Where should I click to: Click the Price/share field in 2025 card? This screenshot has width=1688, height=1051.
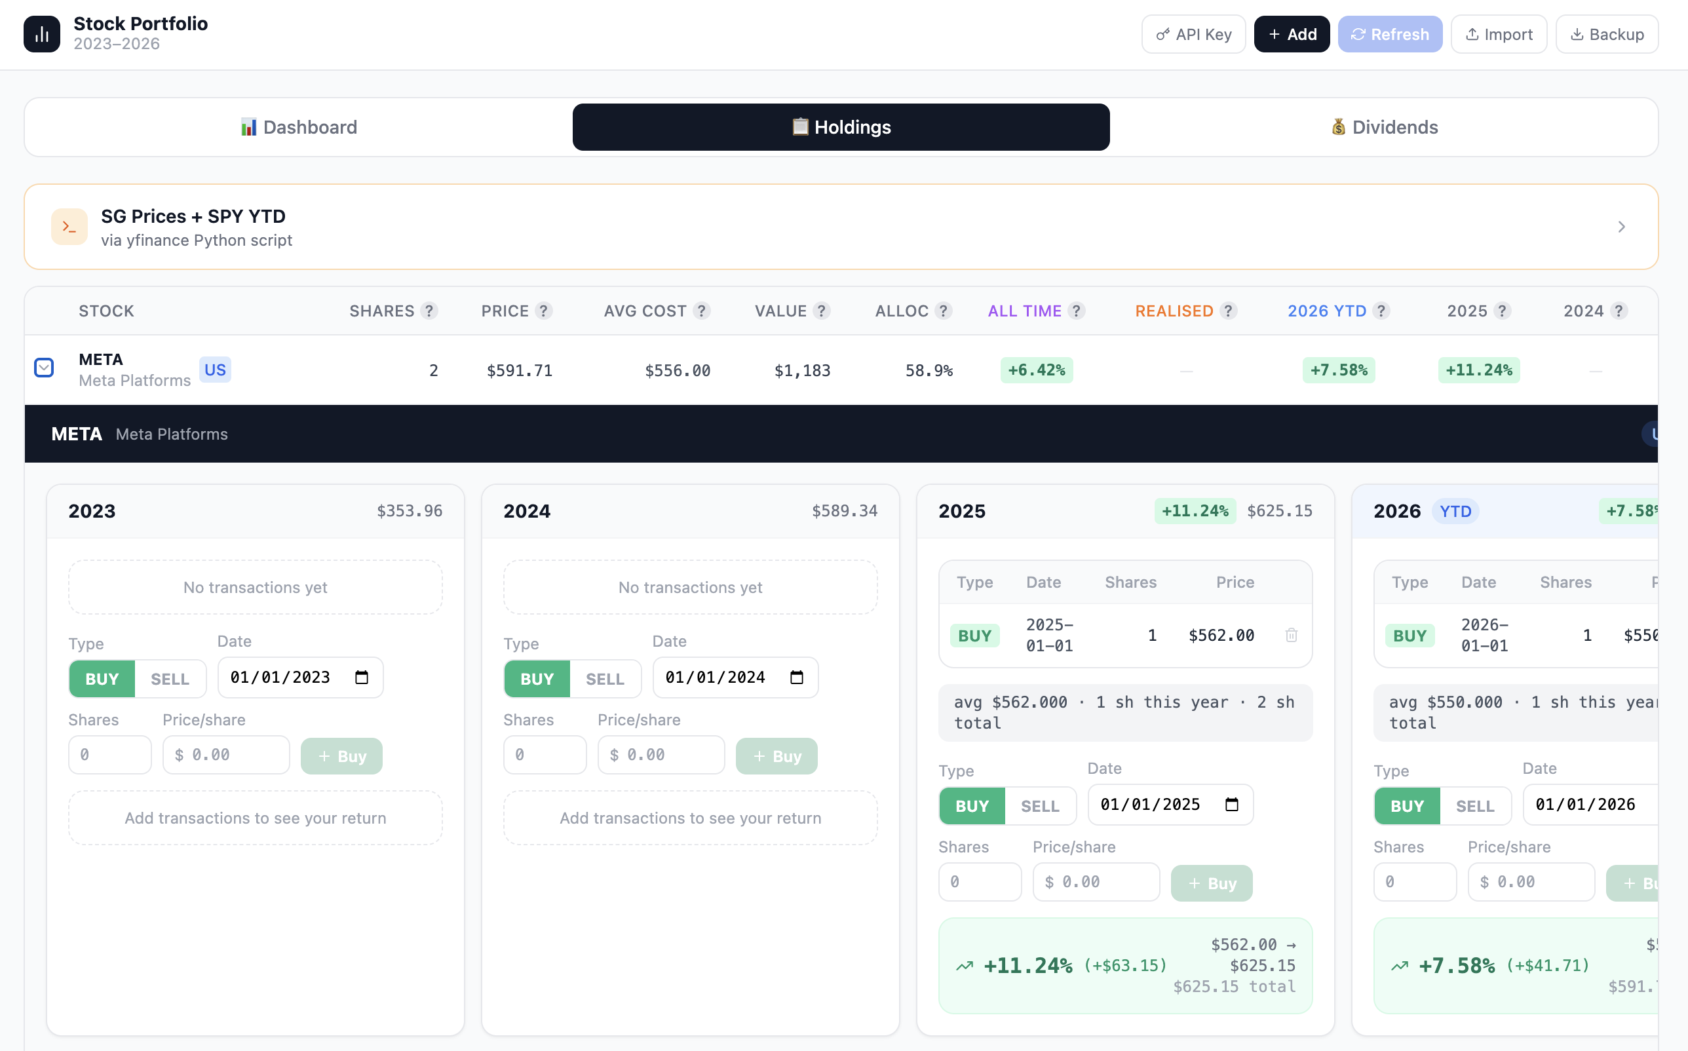coord(1096,881)
